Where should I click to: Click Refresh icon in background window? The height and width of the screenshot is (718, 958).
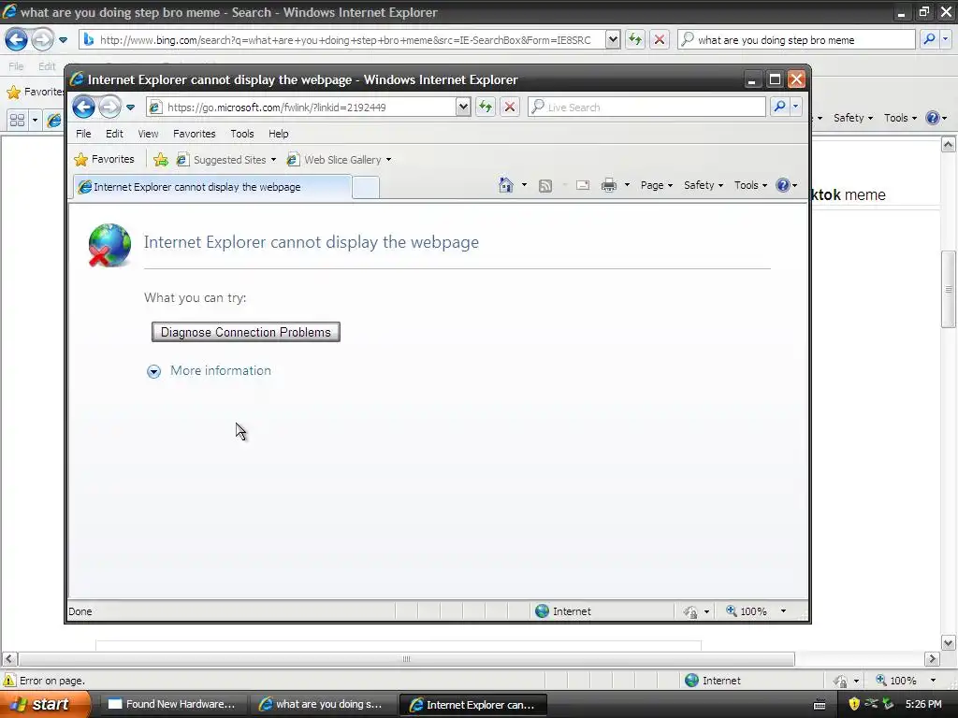[x=635, y=40]
